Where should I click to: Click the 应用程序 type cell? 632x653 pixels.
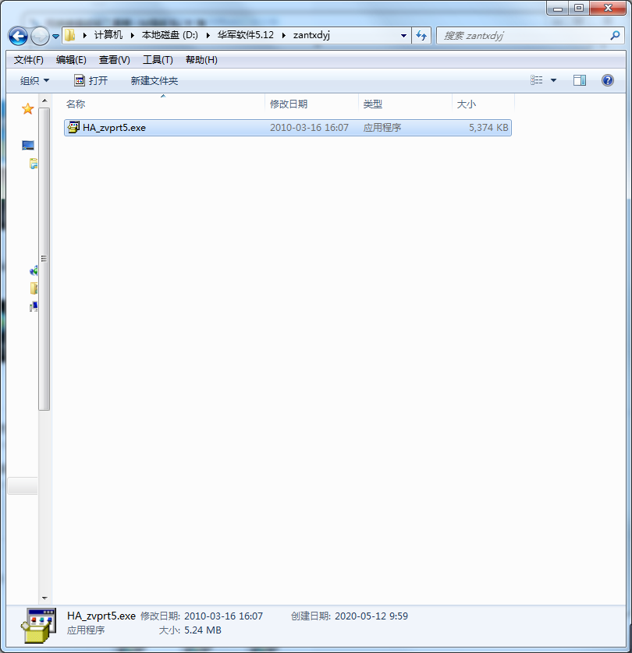pos(382,128)
